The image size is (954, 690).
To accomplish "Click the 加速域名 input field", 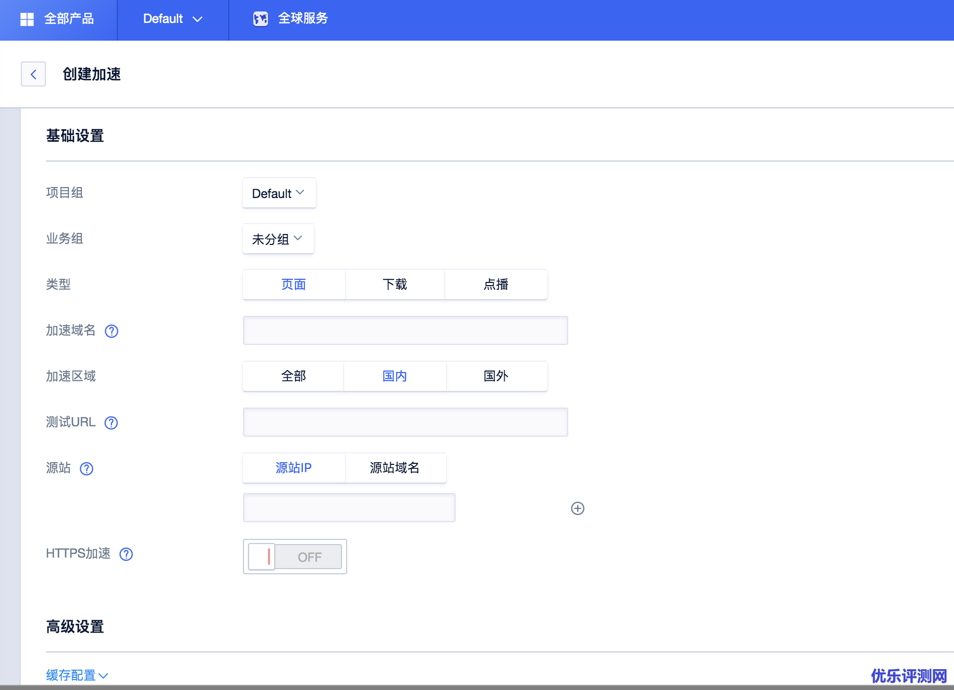I will tap(405, 330).
